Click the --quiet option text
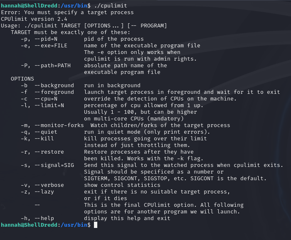The width and height of the screenshot is (291, 240). tap(46, 132)
